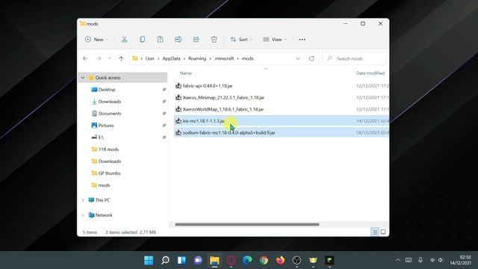Switch to Details view layout
This screenshot has height=269, width=478.
(375, 232)
